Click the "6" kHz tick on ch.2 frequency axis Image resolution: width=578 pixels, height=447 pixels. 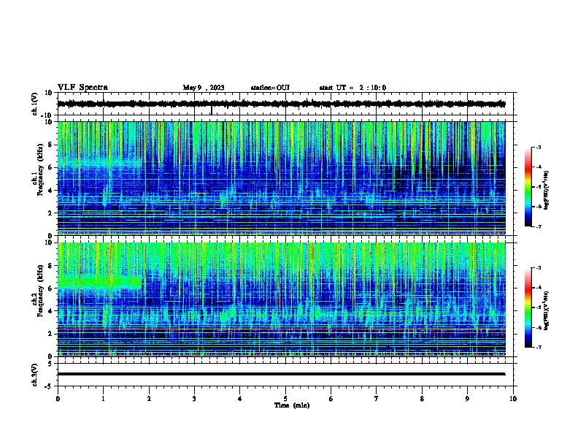pos(52,288)
